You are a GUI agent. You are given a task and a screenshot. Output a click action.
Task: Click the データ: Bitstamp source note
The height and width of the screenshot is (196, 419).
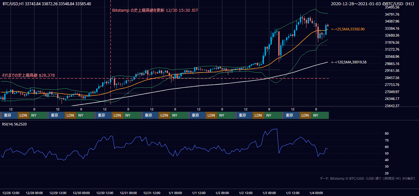pyautogui.click(x=368, y=178)
